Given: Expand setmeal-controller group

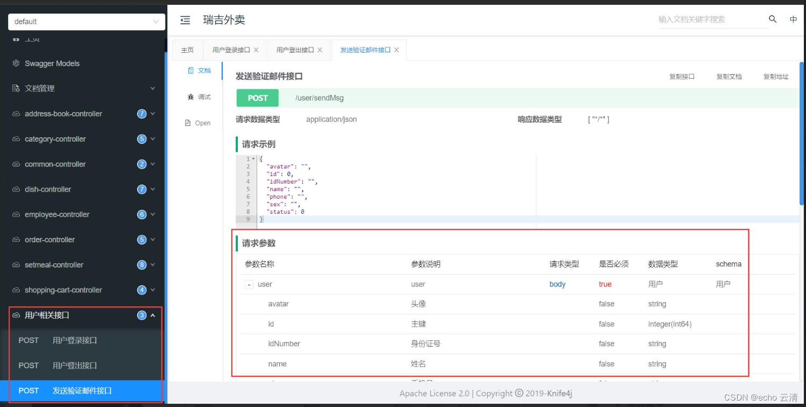Looking at the screenshot, I should point(82,265).
